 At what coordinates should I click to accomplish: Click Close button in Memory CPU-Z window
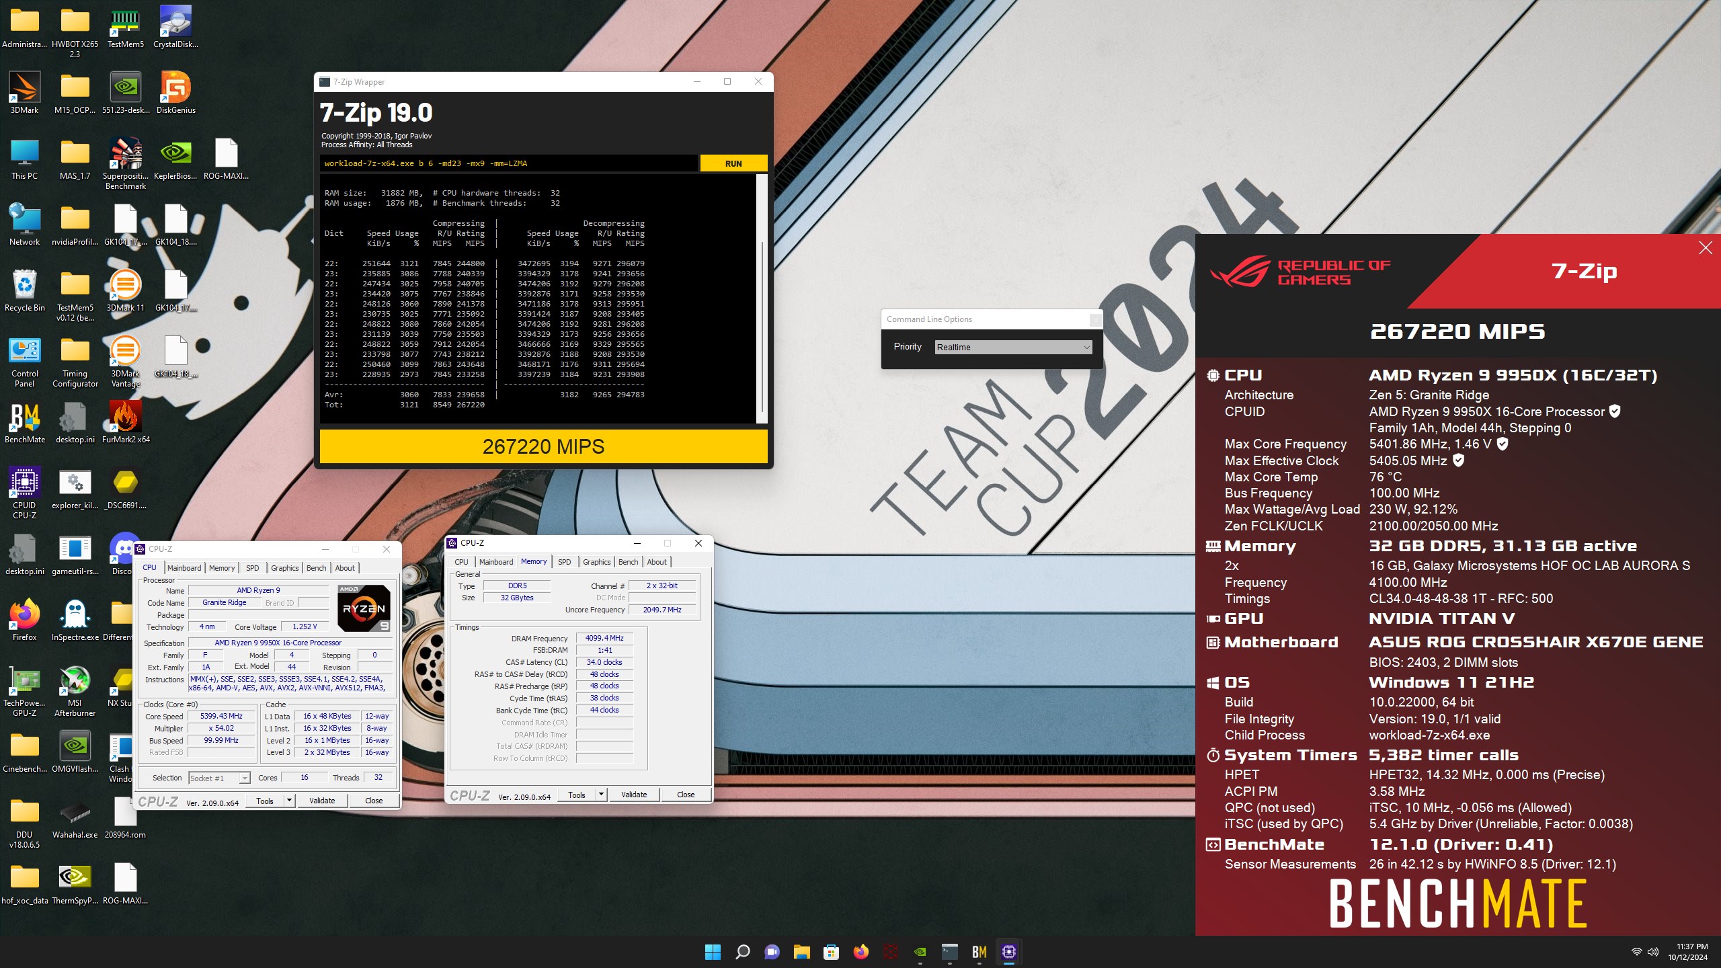coord(686,795)
